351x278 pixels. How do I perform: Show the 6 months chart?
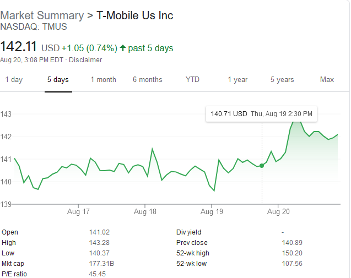tap(147, 80)
